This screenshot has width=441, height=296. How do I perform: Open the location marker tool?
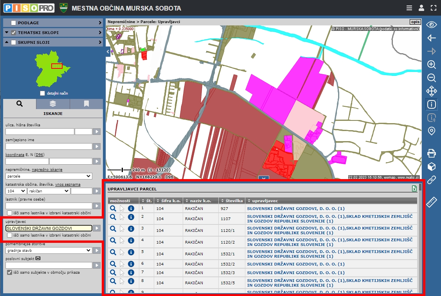pos(431,131)
